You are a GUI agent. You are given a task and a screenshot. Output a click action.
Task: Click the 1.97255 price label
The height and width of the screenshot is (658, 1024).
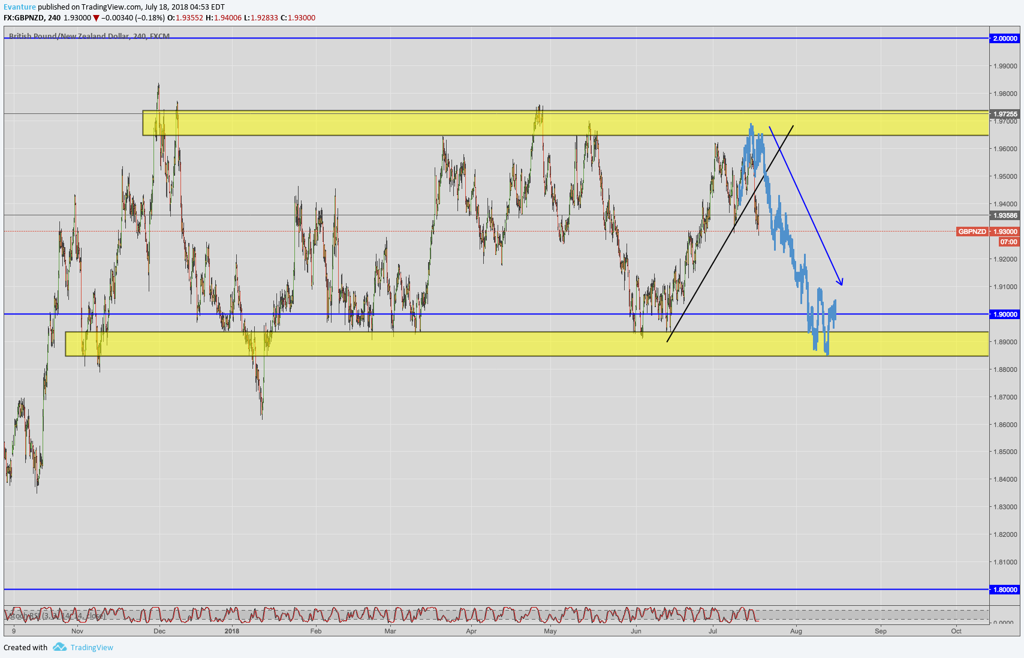(x=1005, y=114)
